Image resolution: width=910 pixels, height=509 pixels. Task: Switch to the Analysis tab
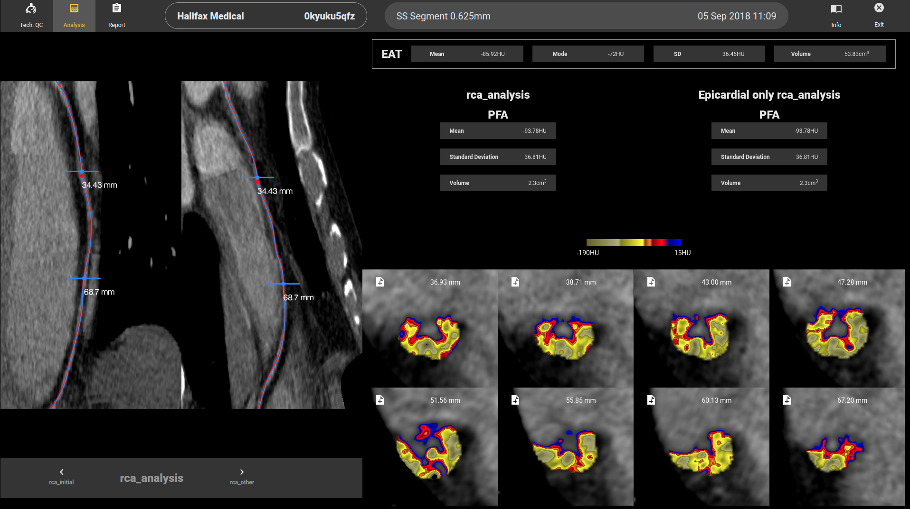tap(74, 16)
